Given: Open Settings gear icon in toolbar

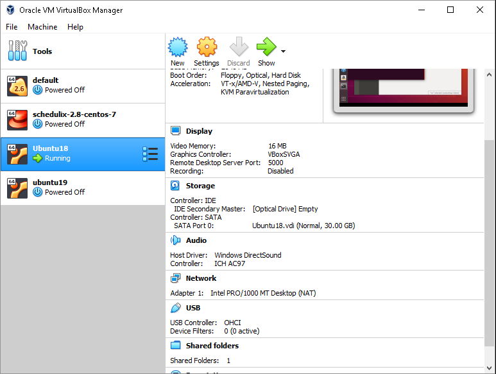Looking at the screenshot, I should tap(207, 47).
